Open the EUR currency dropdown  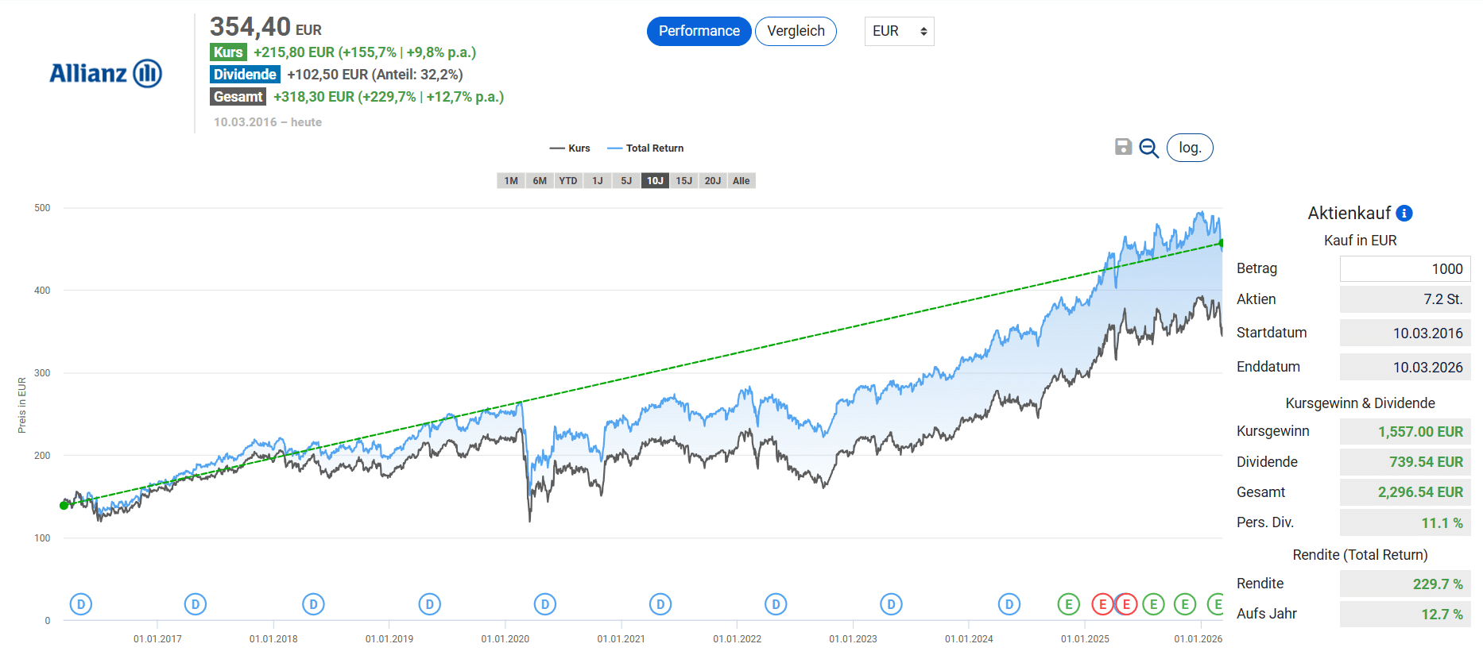coord(899,31)
